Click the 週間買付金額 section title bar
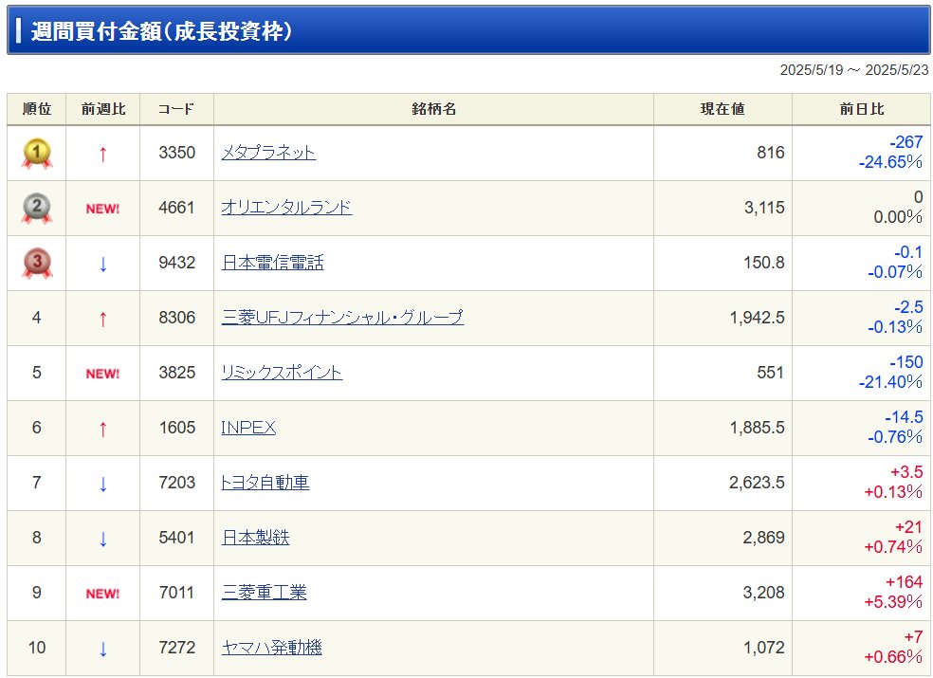 (x=468, y=31)
